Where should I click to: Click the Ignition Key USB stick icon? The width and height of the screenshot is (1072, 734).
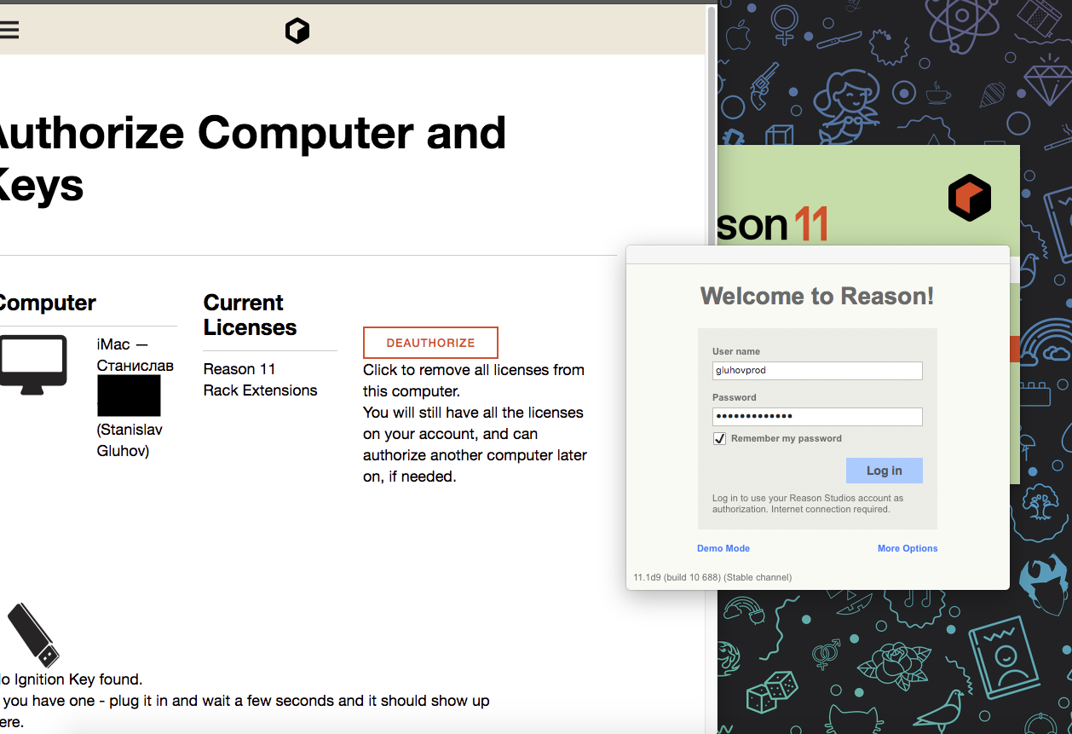click(33, 635)
